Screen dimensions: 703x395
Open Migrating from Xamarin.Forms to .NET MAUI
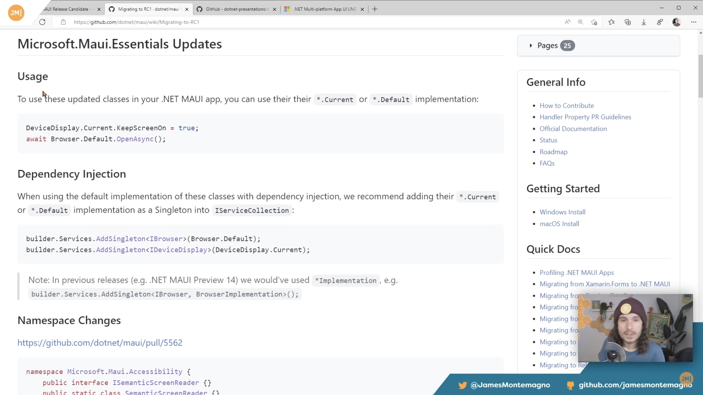pyautogui.click(x=605, y=284)
